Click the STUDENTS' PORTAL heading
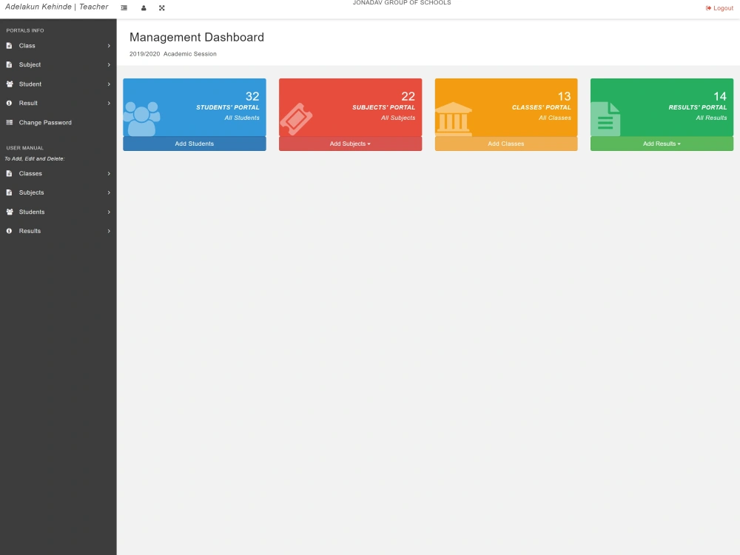The width and height of the screenshot is (740, 555). tap(227, 107)
